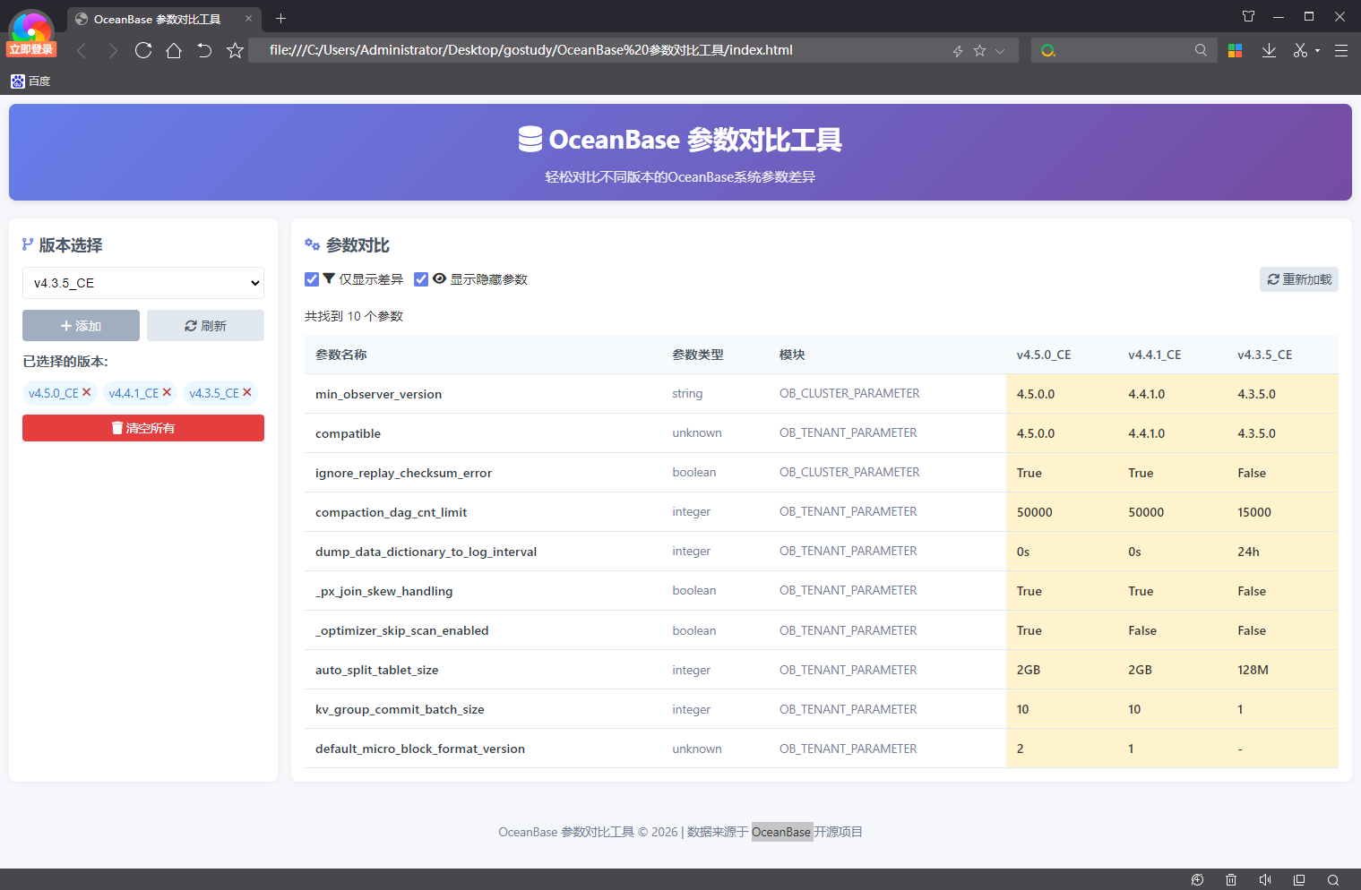Click the 参数类型 column header
The image size is (1361, 890).
pyautogui.click(x=698, y=355)
